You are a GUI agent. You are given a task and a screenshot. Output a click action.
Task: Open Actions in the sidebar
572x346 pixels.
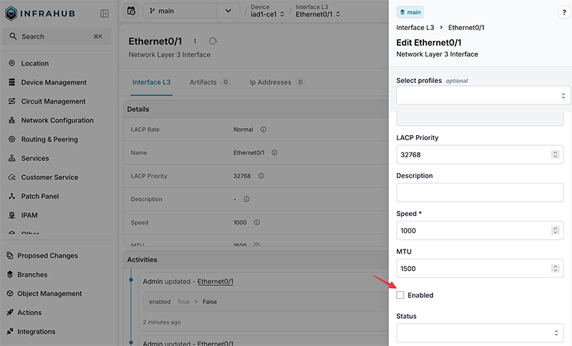29,312
